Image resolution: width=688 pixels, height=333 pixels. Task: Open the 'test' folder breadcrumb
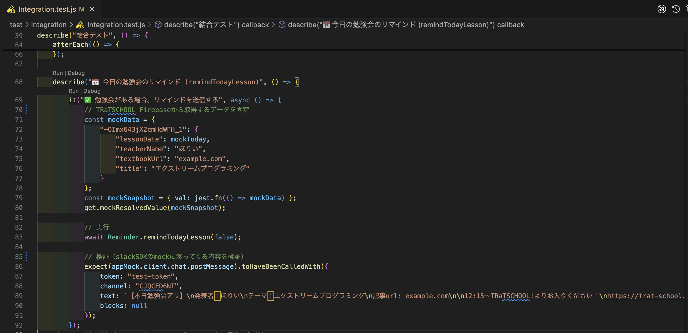(16, 25)
